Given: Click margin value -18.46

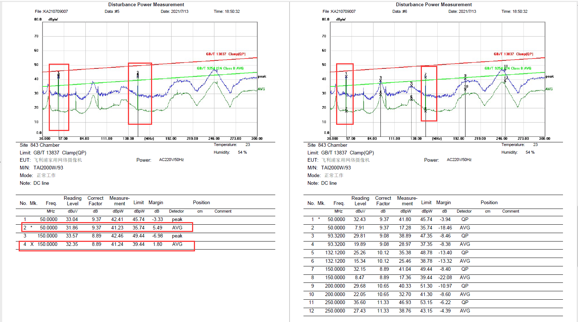Looking at the screenshot, I should (x=445, y=228).
